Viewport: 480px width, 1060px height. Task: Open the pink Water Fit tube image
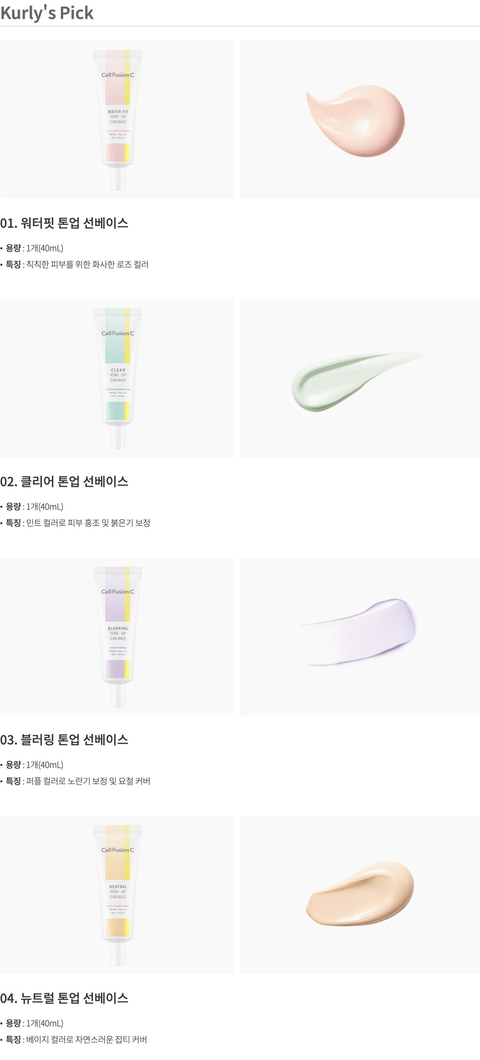(x=117, y=119)
